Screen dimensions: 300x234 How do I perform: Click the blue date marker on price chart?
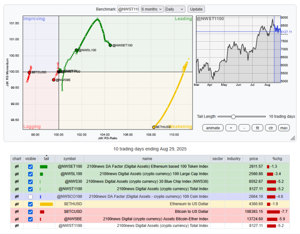tap(274, 49)
